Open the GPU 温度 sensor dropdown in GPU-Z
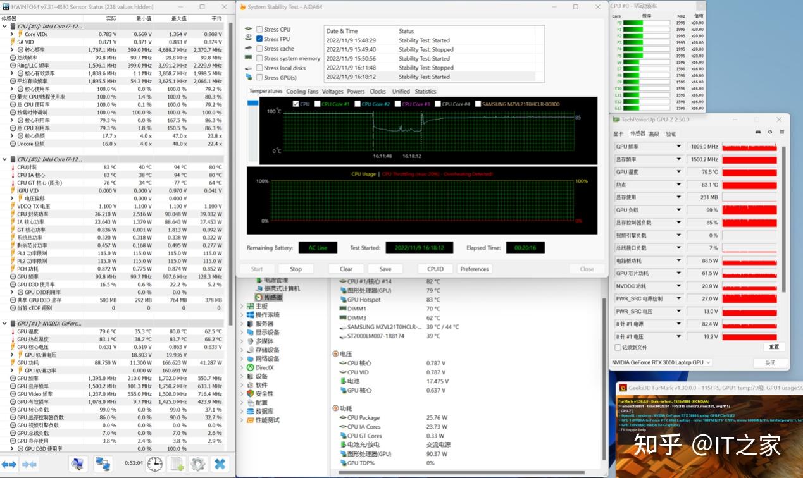The width and height of the screenshot is (803, 478). coord(679,172)
